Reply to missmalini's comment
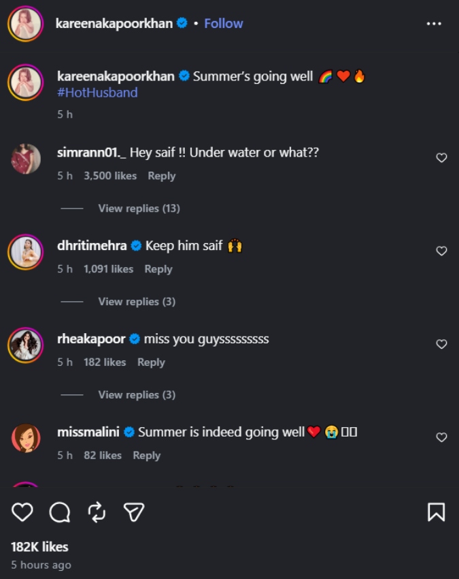 click(x=147, y=455)
